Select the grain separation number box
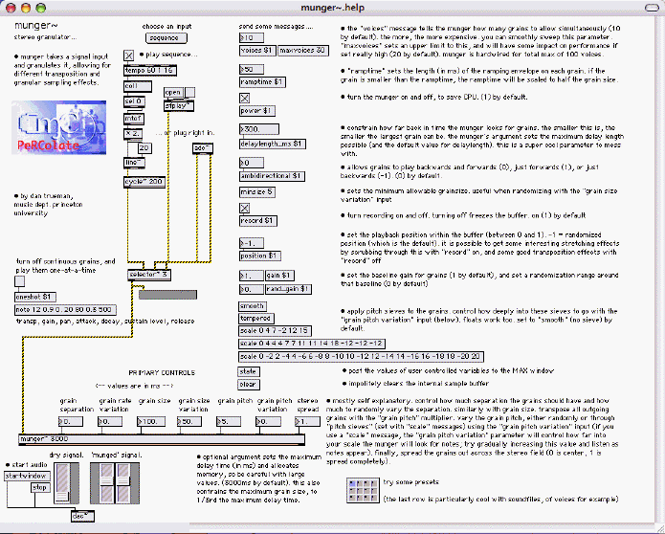This screenshot has height=534, width=665. click(x=71, y=422)
